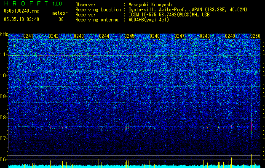The width and height of the screenshot is (265, 168).
Task: Click the 0242 time marker
Action: (x=54, y=36)
